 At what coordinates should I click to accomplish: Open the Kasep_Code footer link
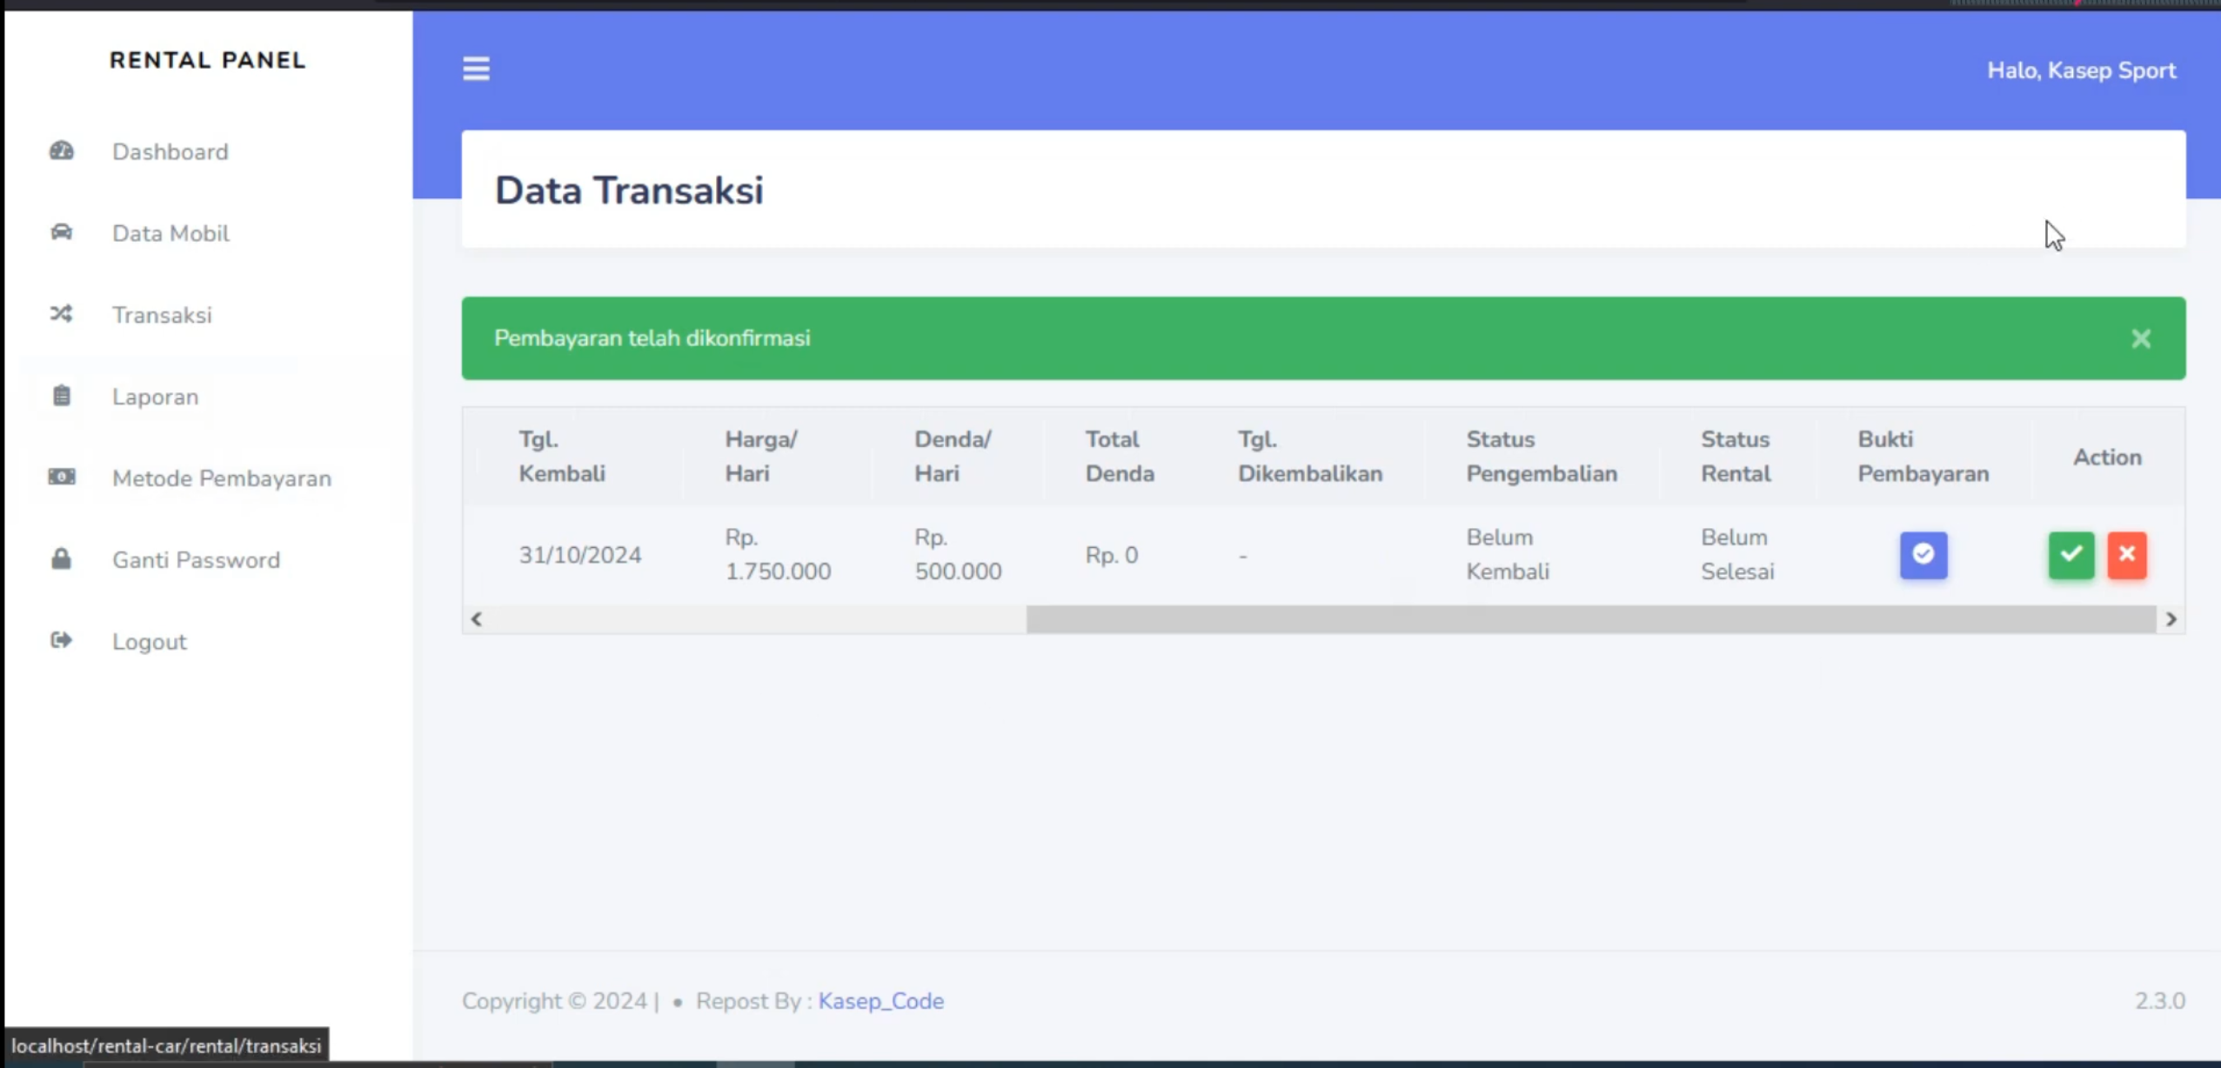[880, 1001]
